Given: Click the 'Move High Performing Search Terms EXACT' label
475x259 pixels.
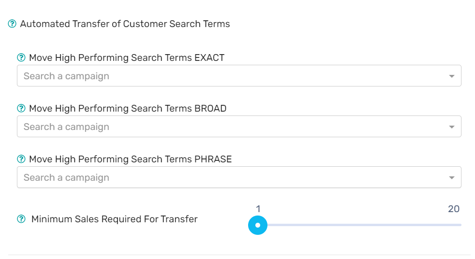Looking at the screenshot, I should click(126, 58).
